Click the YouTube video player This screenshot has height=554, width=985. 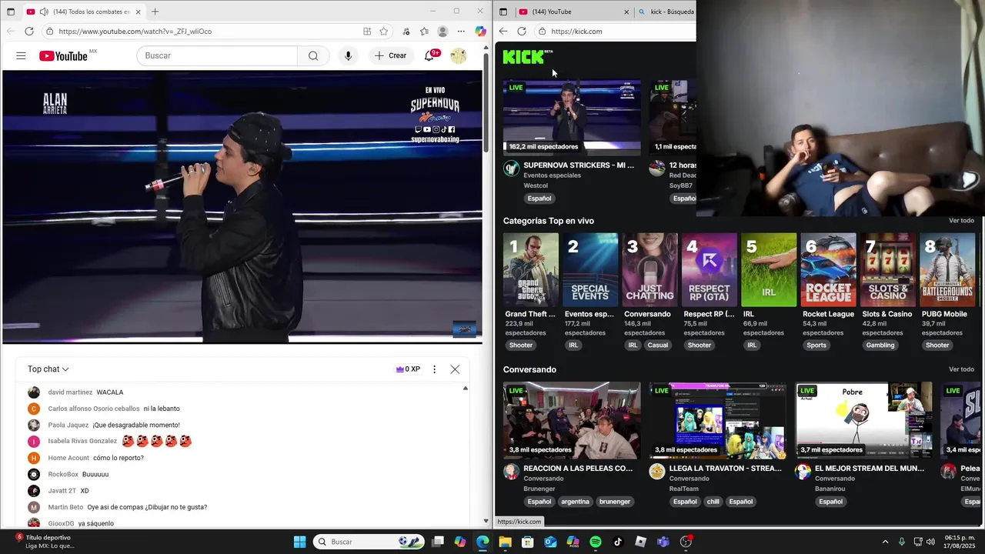pyautogui.click(x=242, y=206)
